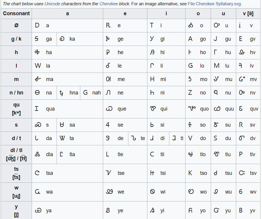Click the "Unicode" link
The width and height of the screenshot is (262, 219).
click(52, 4)
